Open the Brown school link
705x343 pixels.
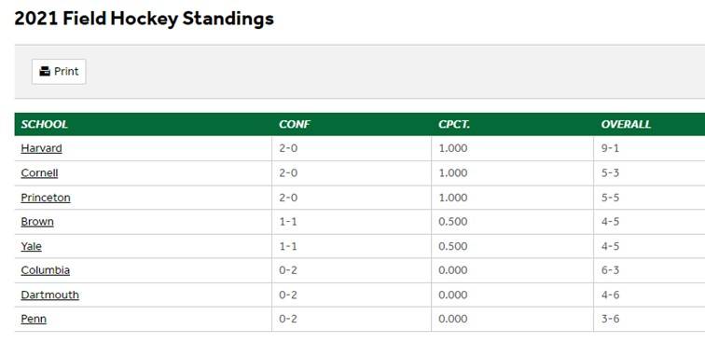pyautogui.click(x=37, y=222)
